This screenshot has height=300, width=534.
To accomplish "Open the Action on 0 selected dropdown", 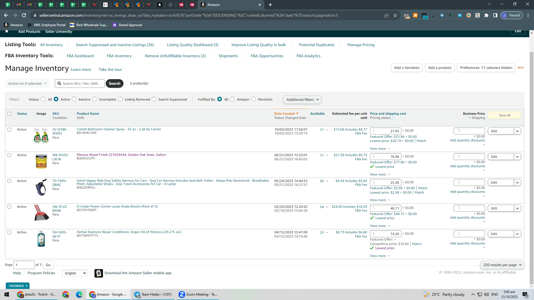I will [x=27, y=83].
